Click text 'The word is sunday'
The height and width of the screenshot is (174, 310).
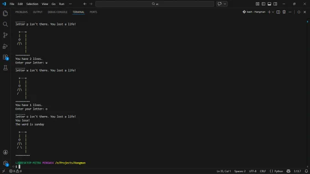(30, 124)
